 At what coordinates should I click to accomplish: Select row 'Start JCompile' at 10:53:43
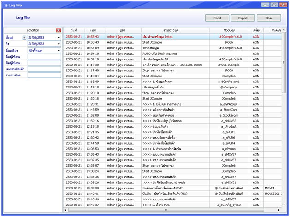coord(173,42)
